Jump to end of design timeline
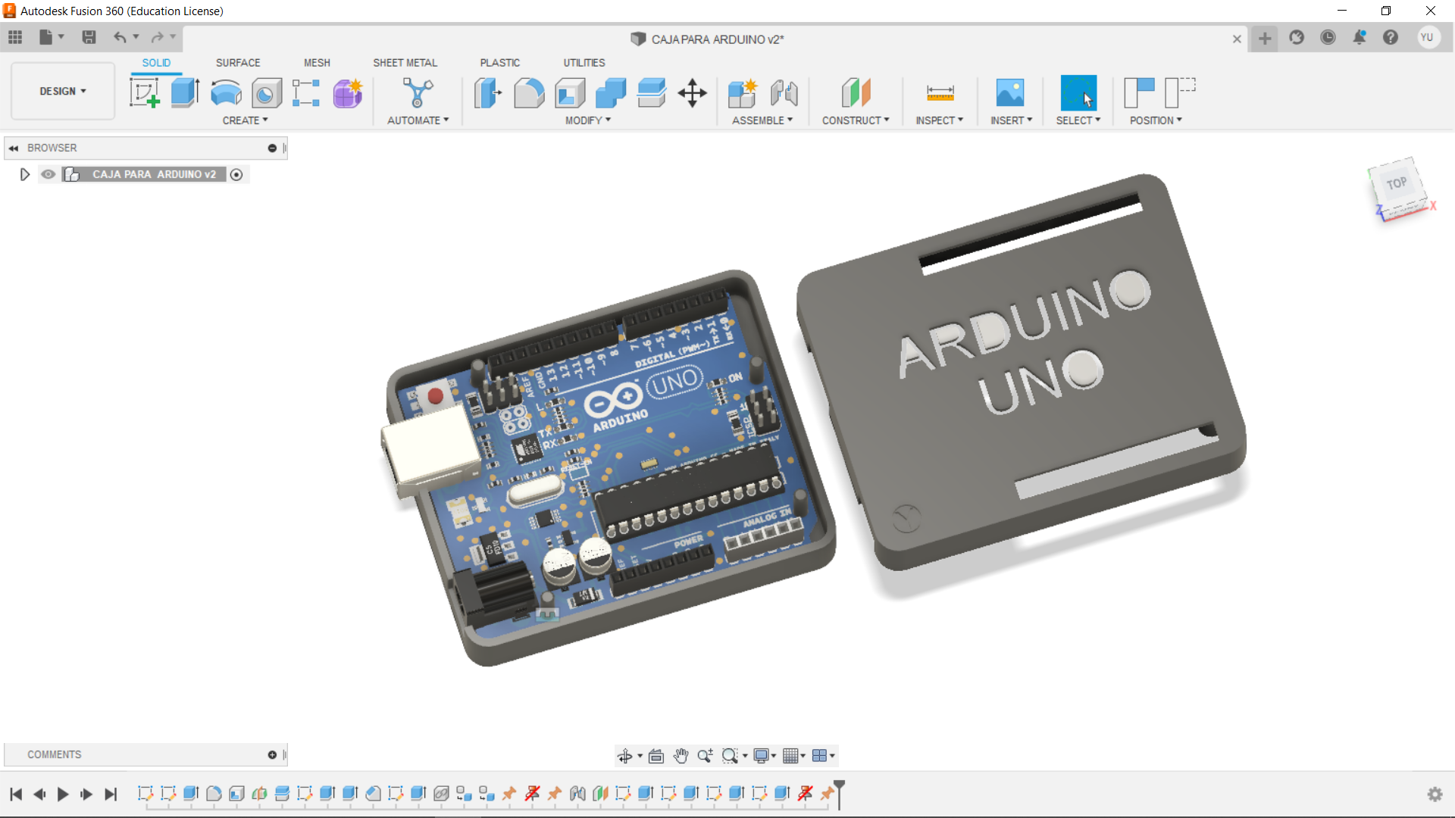 [x=111, y=795]
